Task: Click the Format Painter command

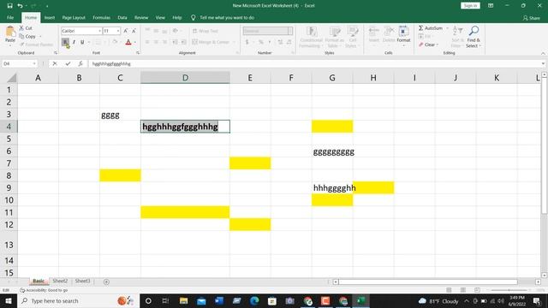Action: click(36, 44)
